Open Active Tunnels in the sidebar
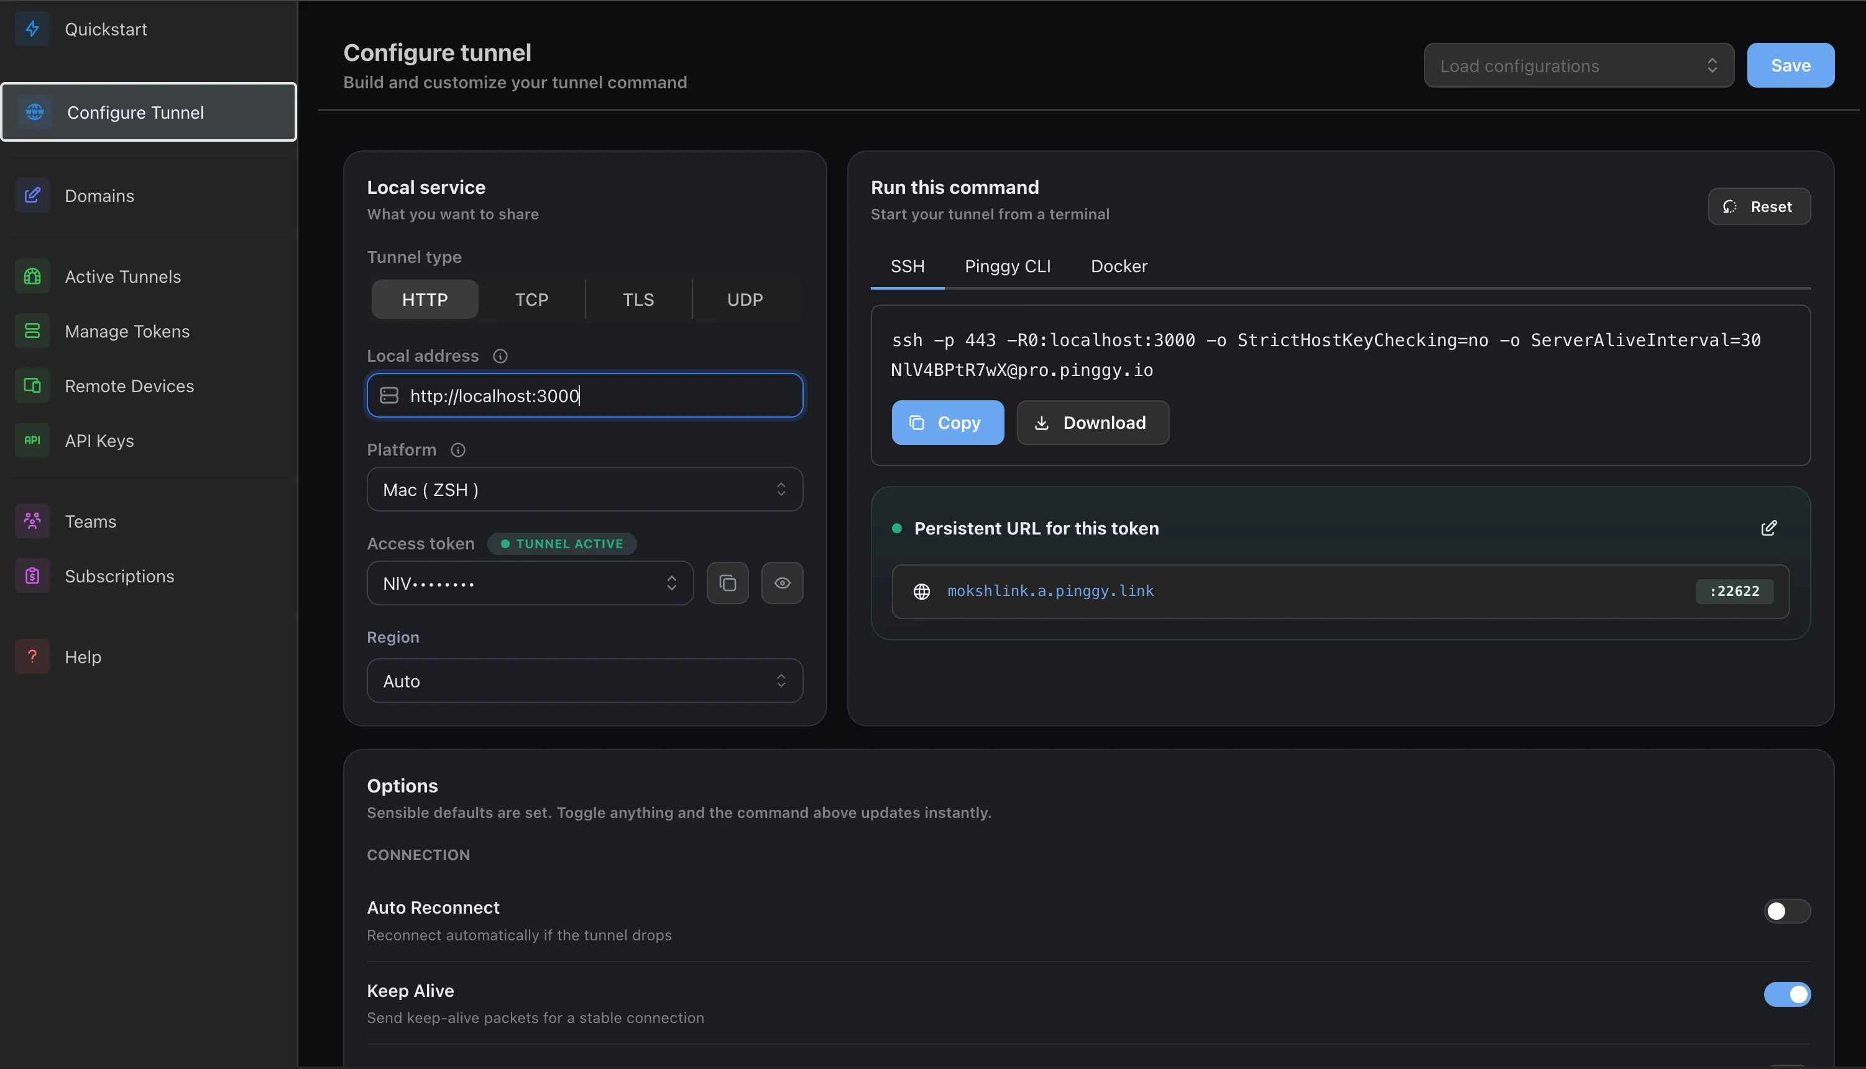The width and height of the screenshot is (1866, 1069). tap(149, 277)
